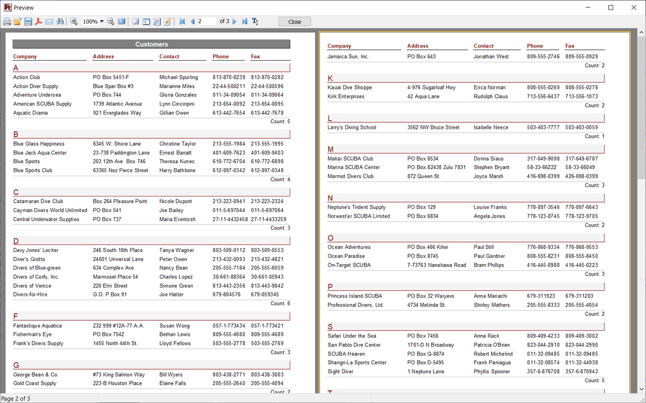This screenshot has width=646, height=403.
Task: Select George Bean & Co. entry
Action: pos(36,375)
